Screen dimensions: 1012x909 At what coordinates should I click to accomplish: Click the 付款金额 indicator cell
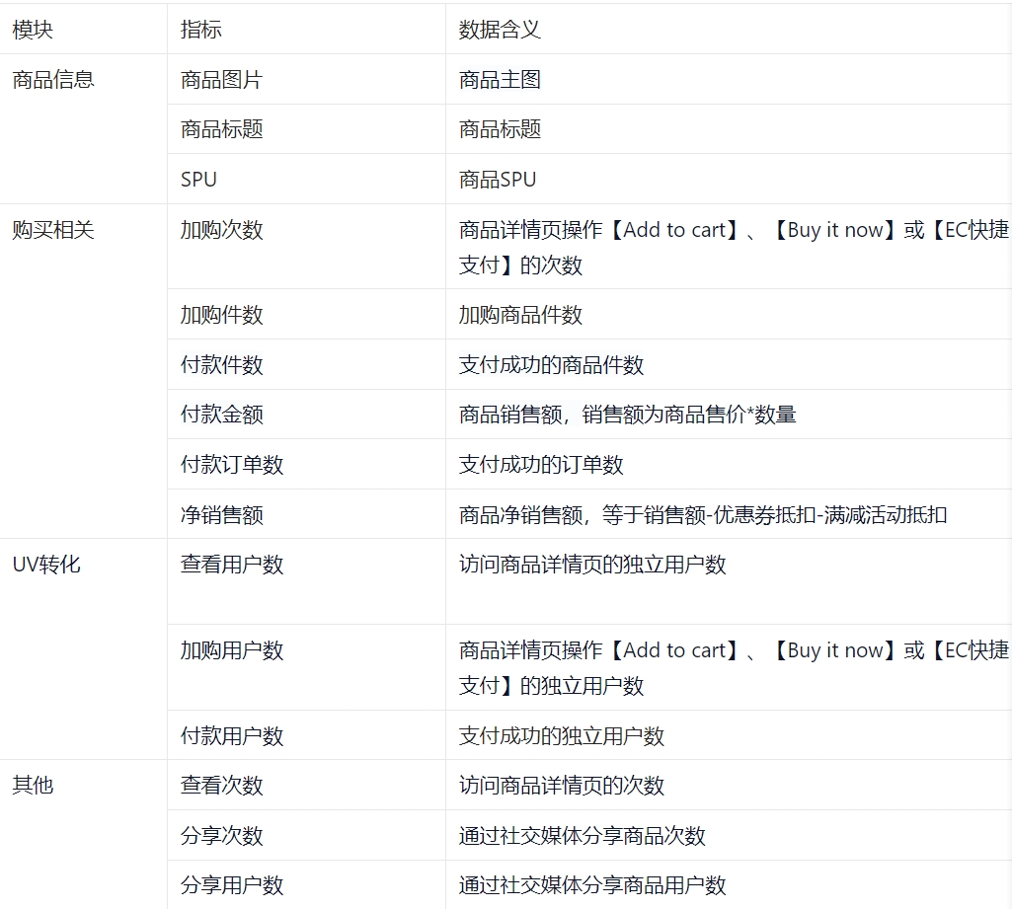coord(222,415)
